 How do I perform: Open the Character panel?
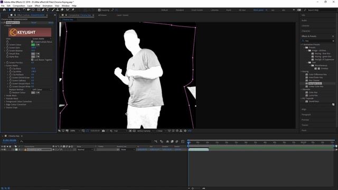pyautogui.click(x=306, y=31)
